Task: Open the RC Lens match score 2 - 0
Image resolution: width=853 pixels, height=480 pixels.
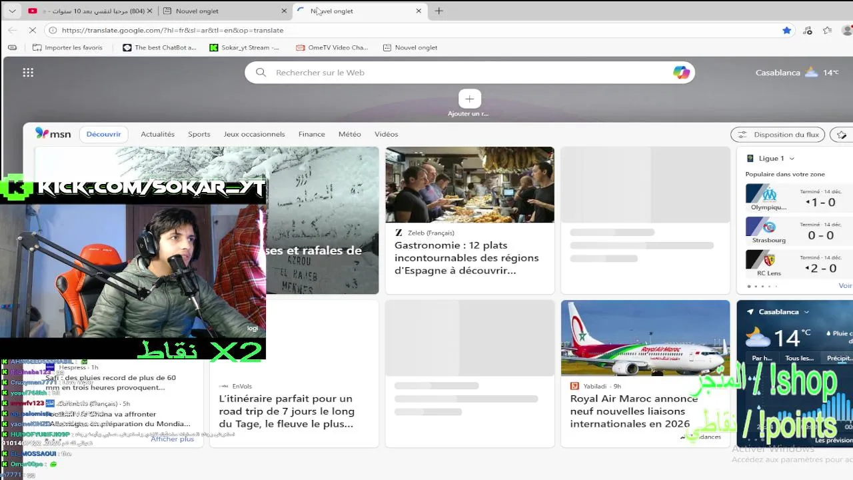Action: tap(820, 269)
